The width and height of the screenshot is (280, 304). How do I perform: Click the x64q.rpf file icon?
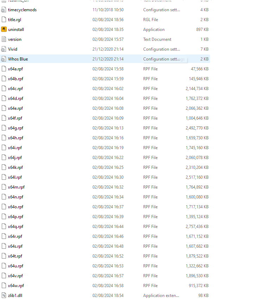tap(4, 227)
